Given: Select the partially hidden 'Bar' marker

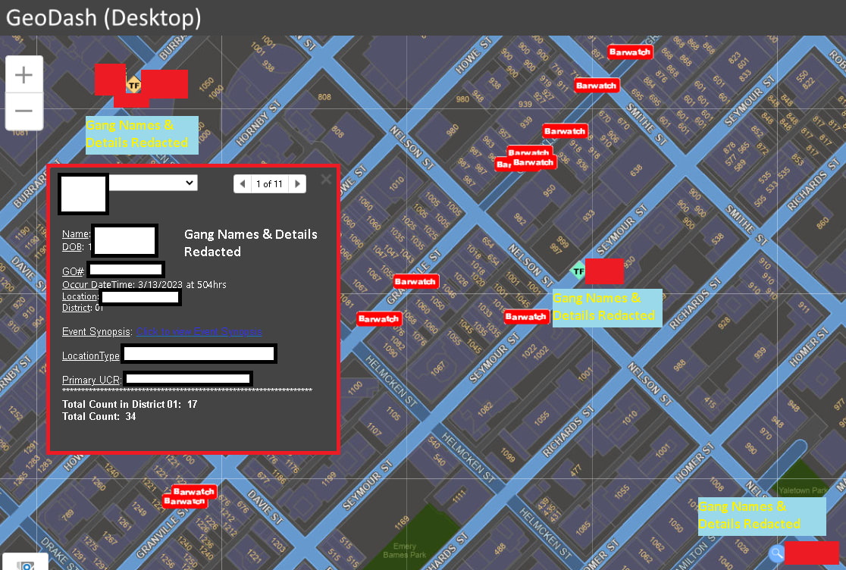Looking at the screenshot, I should pyautogui.click(x=503, y=164).
